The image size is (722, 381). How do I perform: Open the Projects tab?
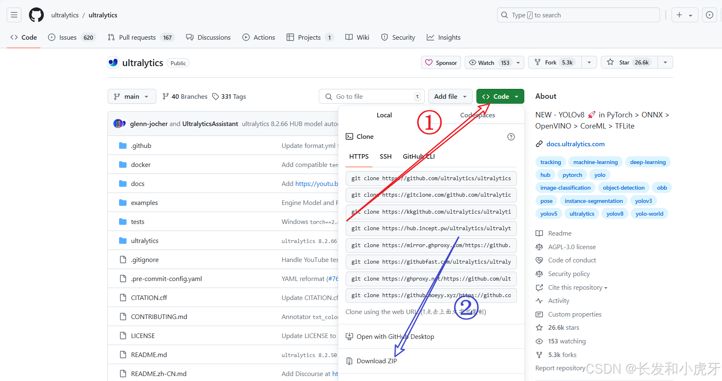[310, 37]
